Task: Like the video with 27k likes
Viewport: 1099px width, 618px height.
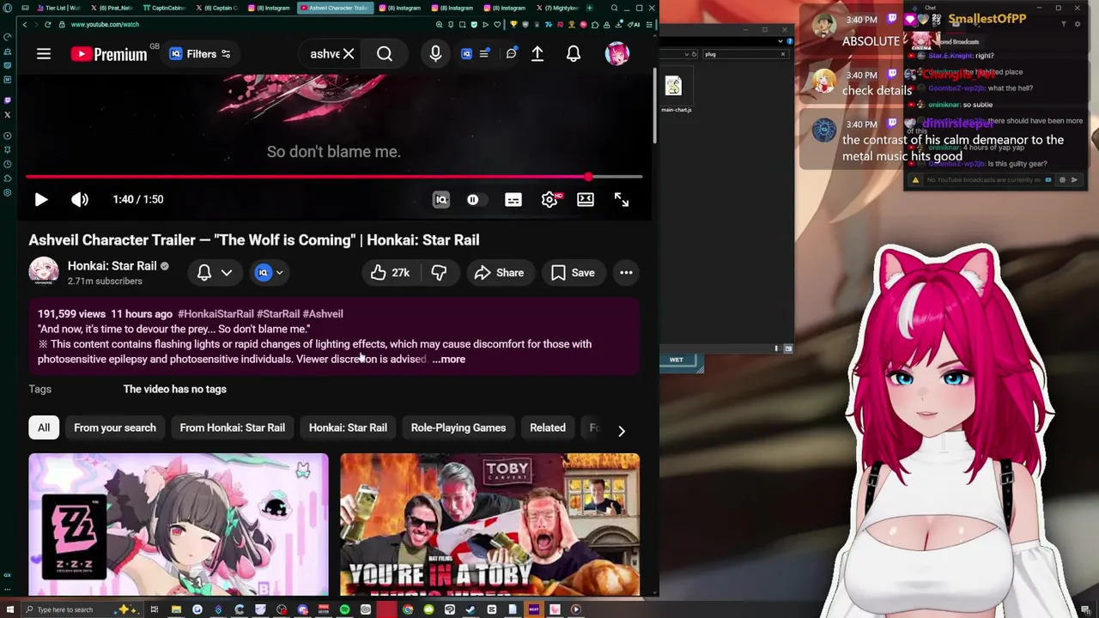Action: [391, 272]
